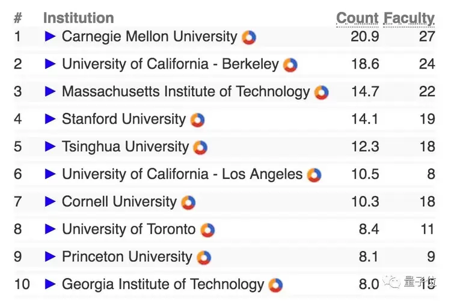Expand the Carnegie Mellon University faculty list
451x301 pixels.
51,37
